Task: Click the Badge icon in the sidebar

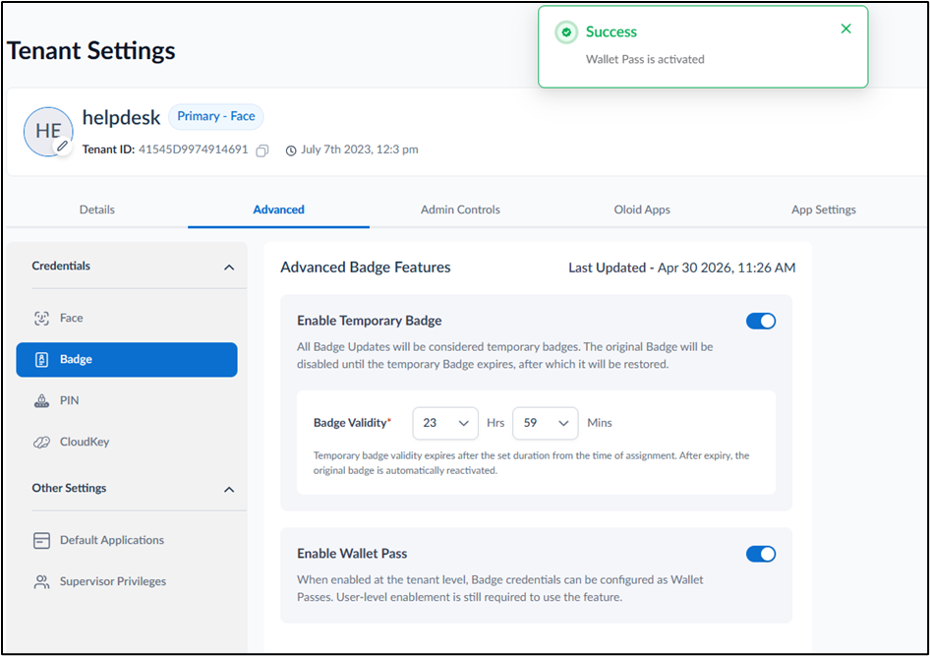Action: coord(41,359)
